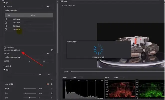Click 加载 to load color preset
The width and height of the screenshot is (165, 100).
coord(40,75)
